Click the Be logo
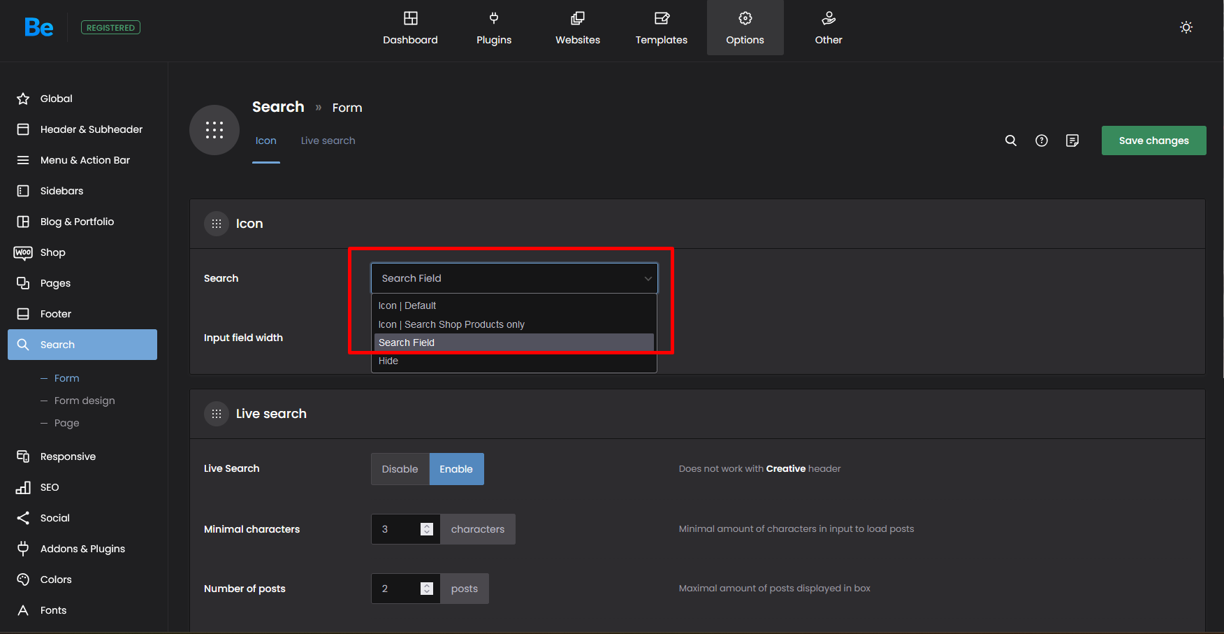 (38, 27)
